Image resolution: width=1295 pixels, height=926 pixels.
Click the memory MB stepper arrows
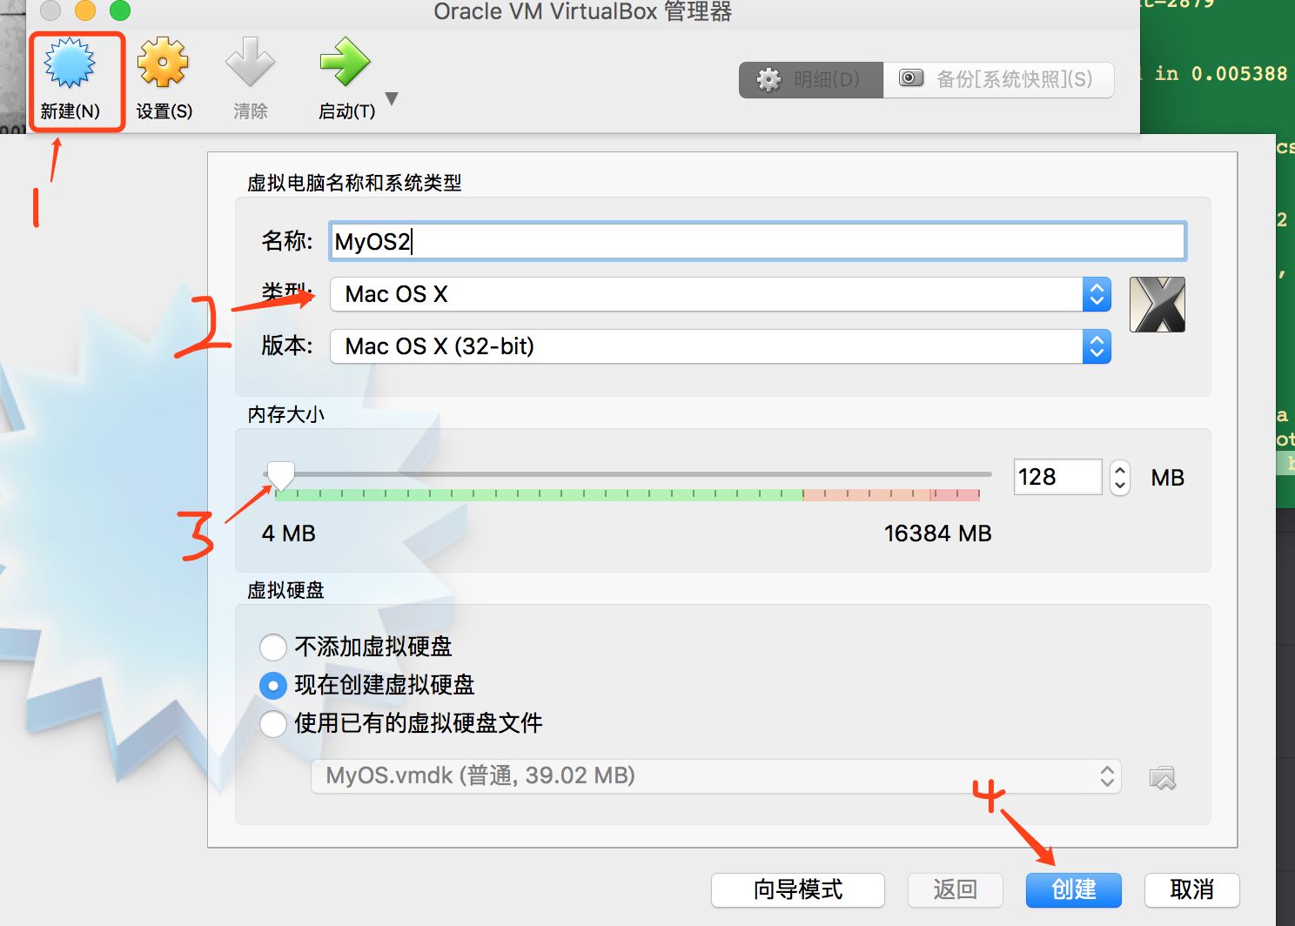(1120, 477)
